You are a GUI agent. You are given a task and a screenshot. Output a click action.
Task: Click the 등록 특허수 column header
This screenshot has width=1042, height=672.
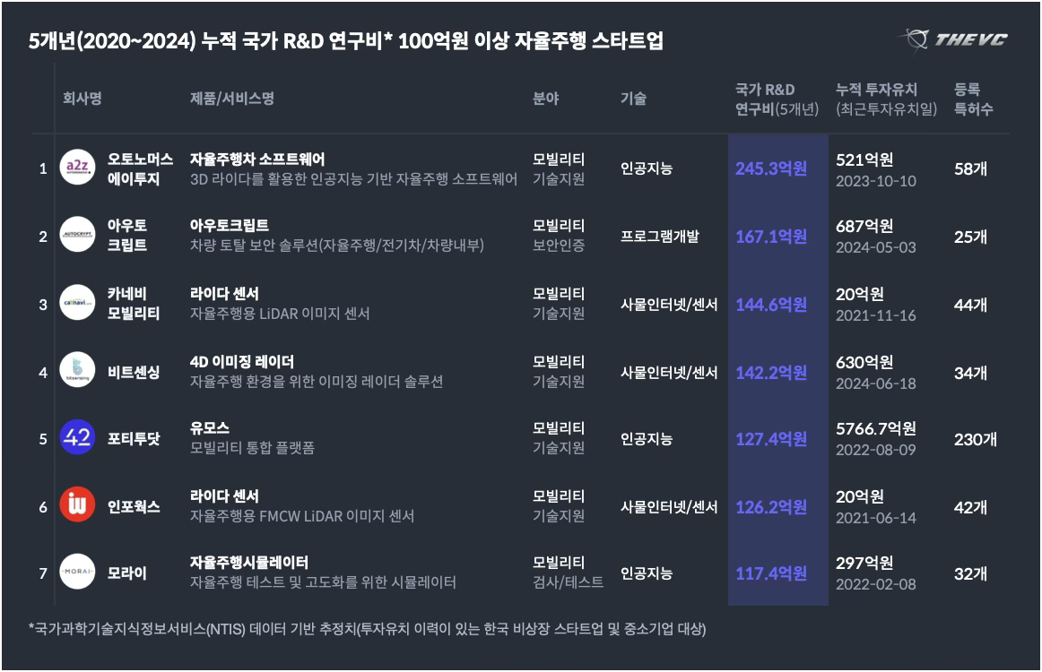(973, 99)
